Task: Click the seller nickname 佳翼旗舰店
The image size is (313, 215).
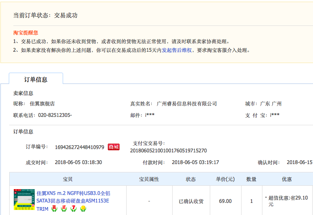Action: tap(42, 104)
